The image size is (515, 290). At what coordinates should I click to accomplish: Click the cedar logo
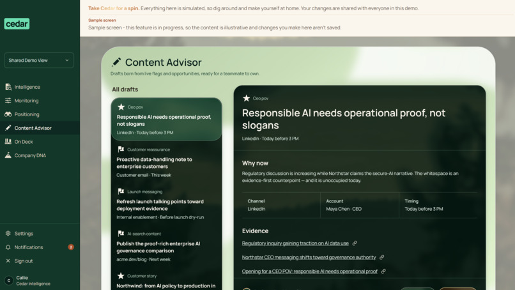(17, 24)
